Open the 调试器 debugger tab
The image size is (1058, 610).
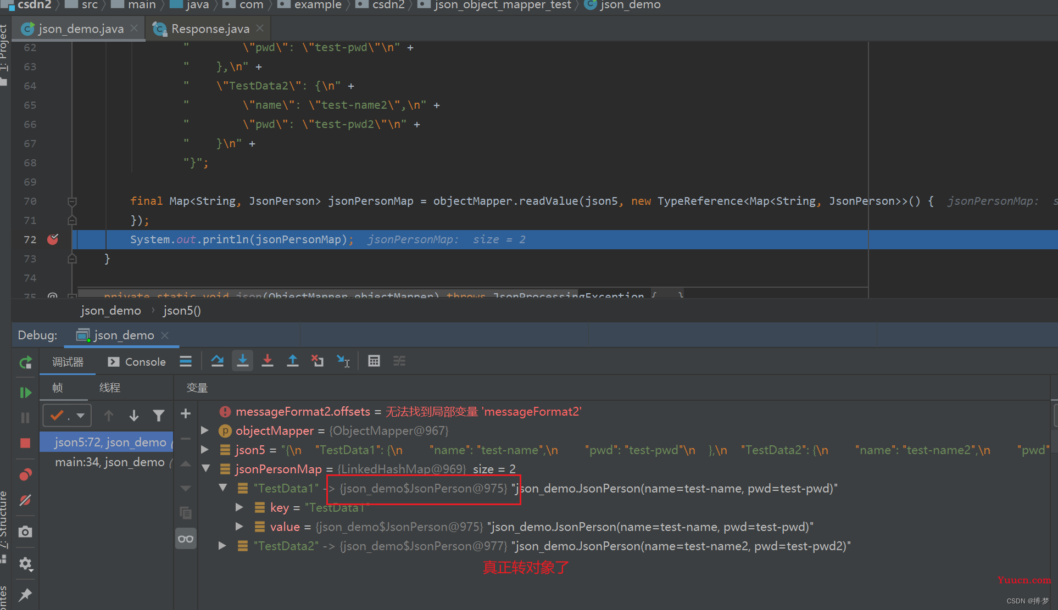coord(68,362)
